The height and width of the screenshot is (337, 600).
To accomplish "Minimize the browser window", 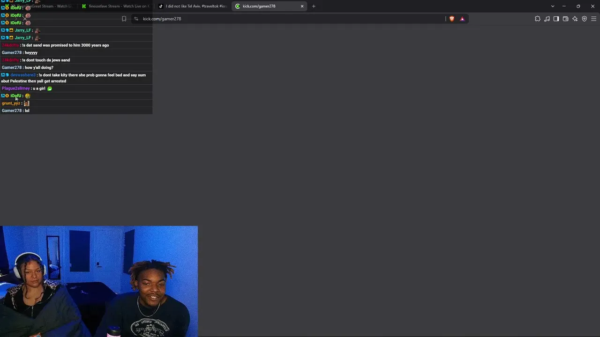I will pyautogui.click(x=564, y=6).
